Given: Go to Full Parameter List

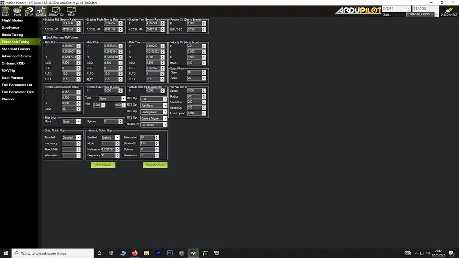Looking at the screenshot, I should pos(17,85).
